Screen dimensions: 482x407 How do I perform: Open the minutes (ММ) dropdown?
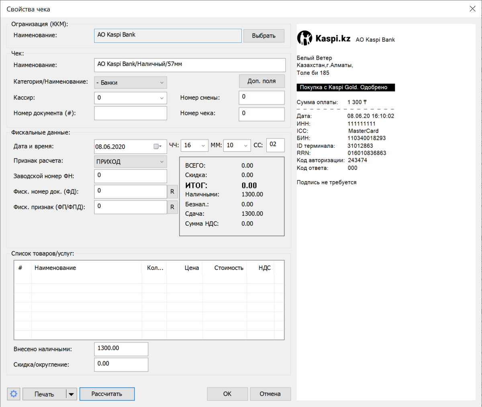pos(246,145)
